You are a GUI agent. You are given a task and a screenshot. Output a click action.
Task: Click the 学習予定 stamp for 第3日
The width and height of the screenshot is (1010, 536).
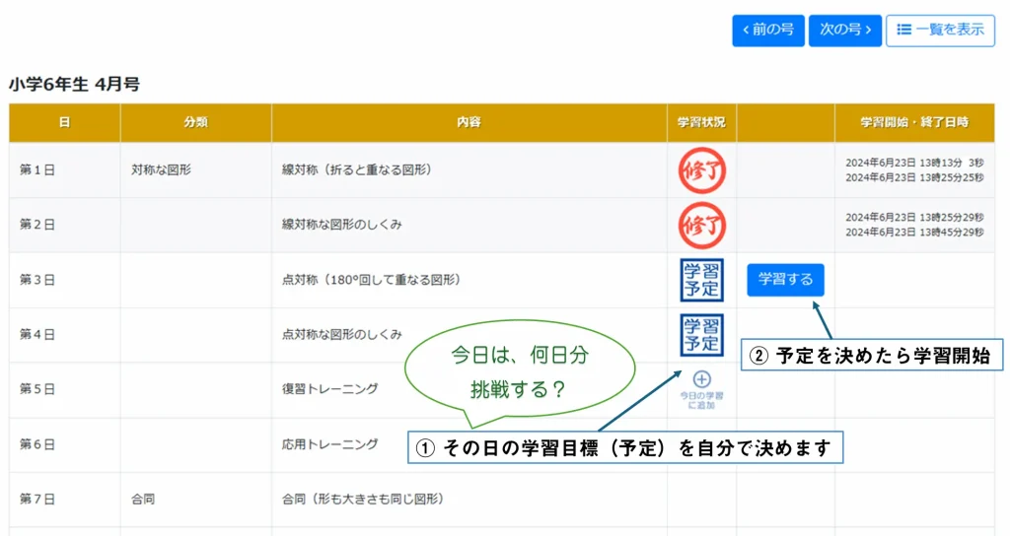tap(701, 280)
